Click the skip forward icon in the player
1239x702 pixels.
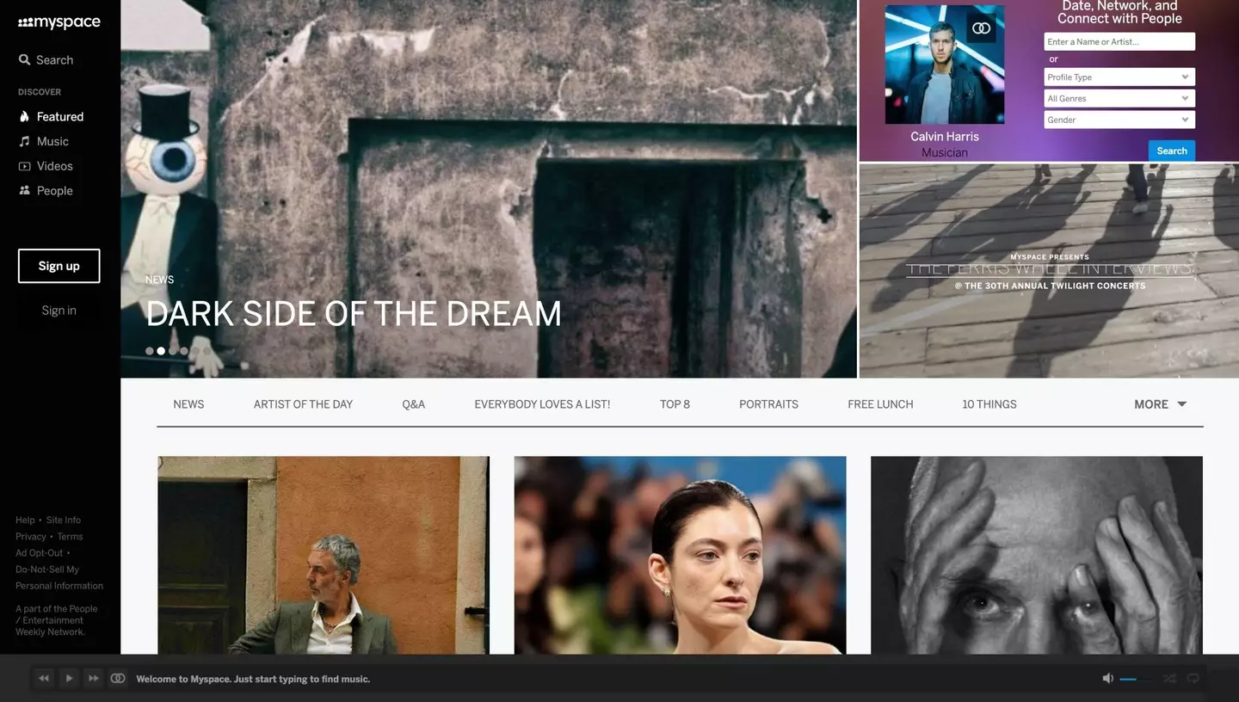(93, 678)
